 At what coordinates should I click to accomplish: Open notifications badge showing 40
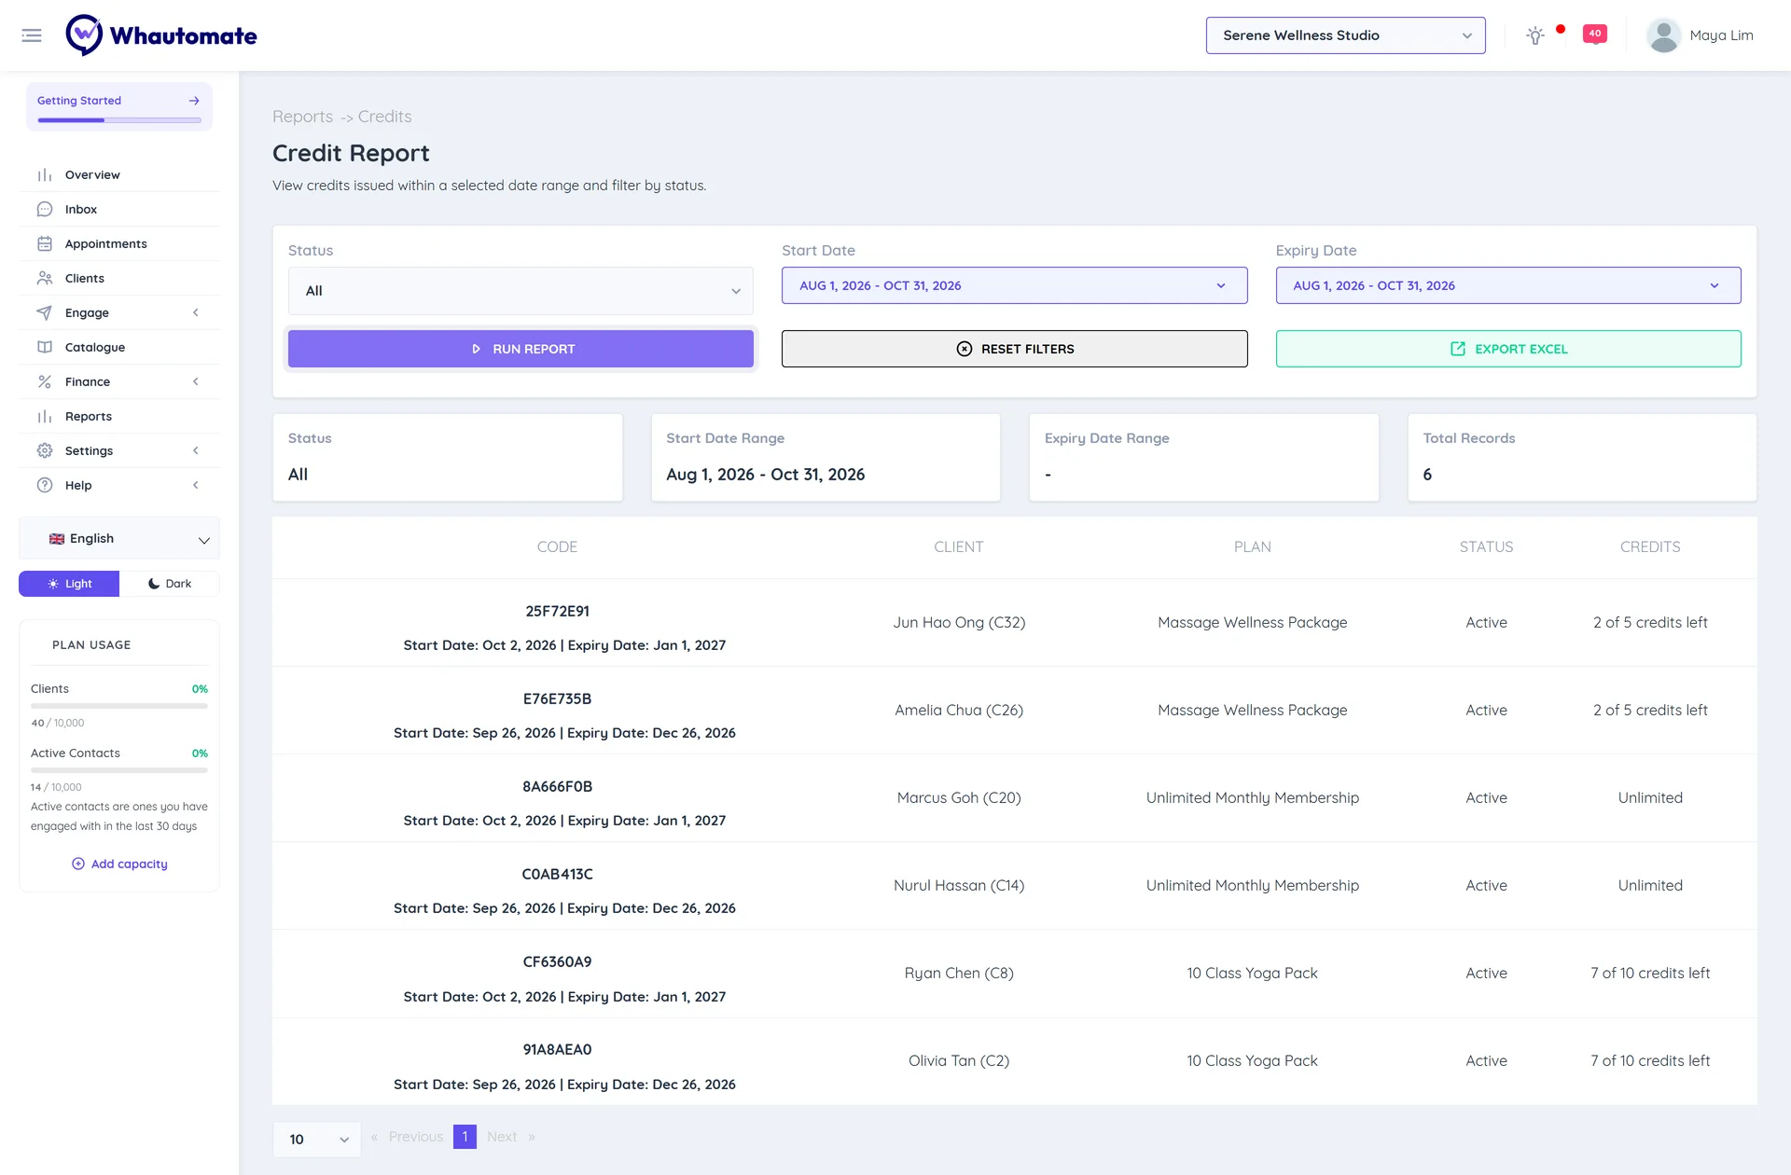pos(1594,34)
